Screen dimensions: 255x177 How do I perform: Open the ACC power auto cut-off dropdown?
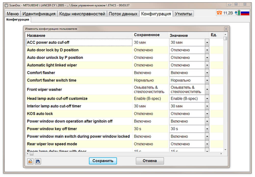(207, 42)
